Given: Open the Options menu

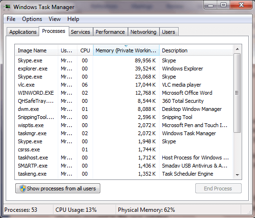Looking at the screenshot, I should (x=32, y=19).
